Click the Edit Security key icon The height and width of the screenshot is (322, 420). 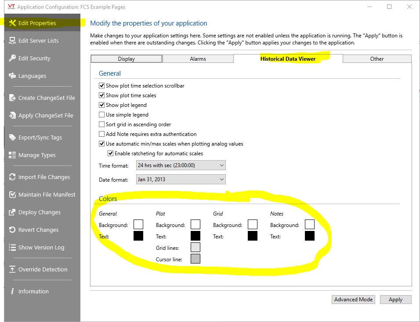tap(12, 58)
